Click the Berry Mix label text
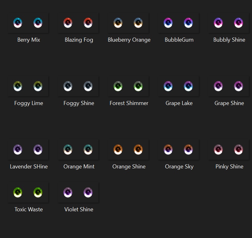This screenshot has width=252, height=238. 28,40
